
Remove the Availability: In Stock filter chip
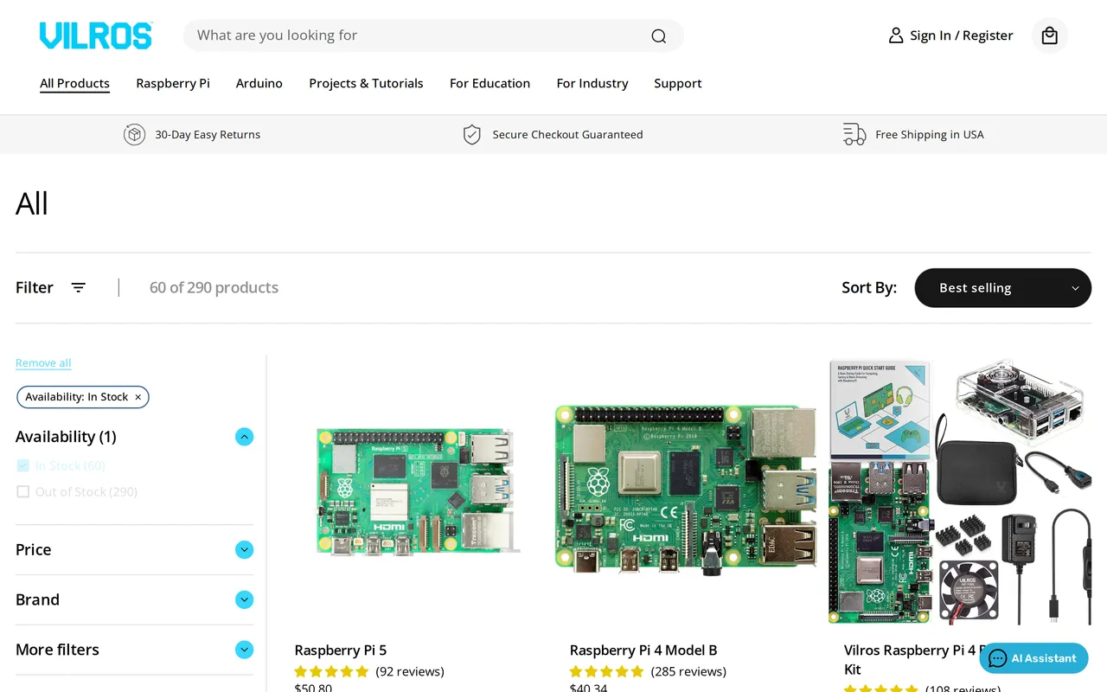click(138, 397)
